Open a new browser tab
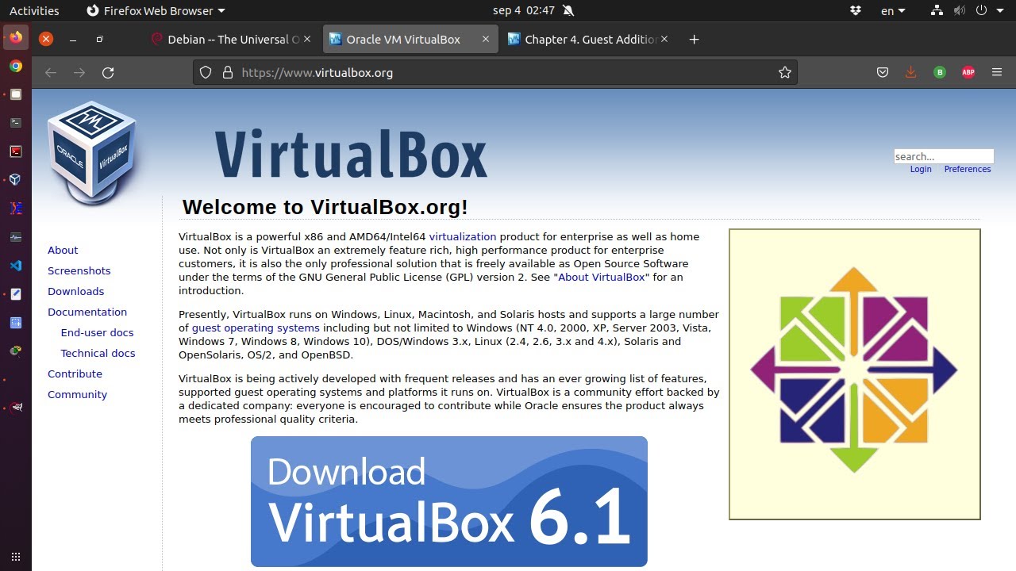 (x=695, y=39)
